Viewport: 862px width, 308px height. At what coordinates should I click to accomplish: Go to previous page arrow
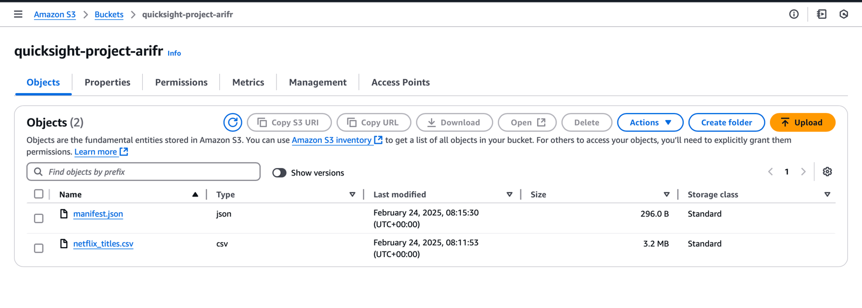tap(770, 172)
